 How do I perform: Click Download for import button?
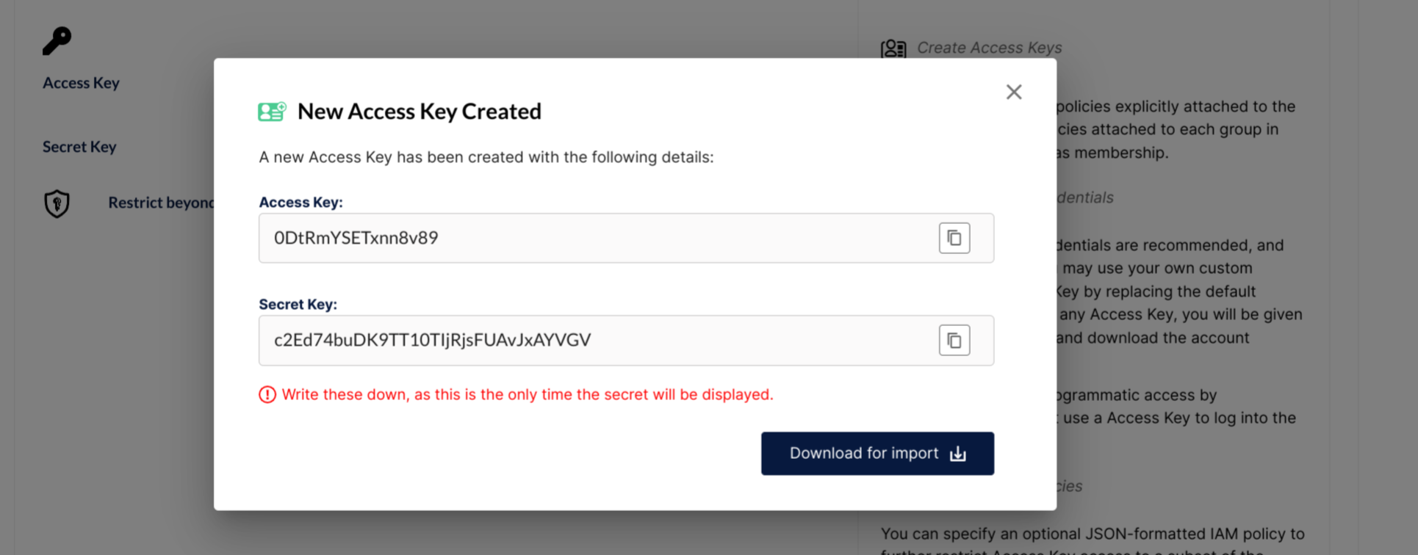(x=877, y=454)
